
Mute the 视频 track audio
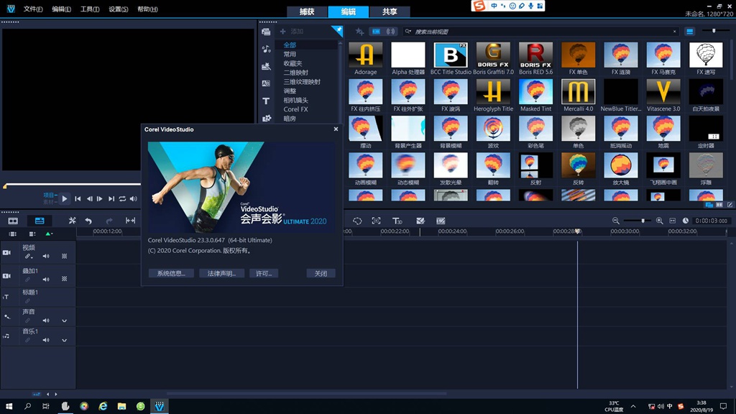coord(46,257)
